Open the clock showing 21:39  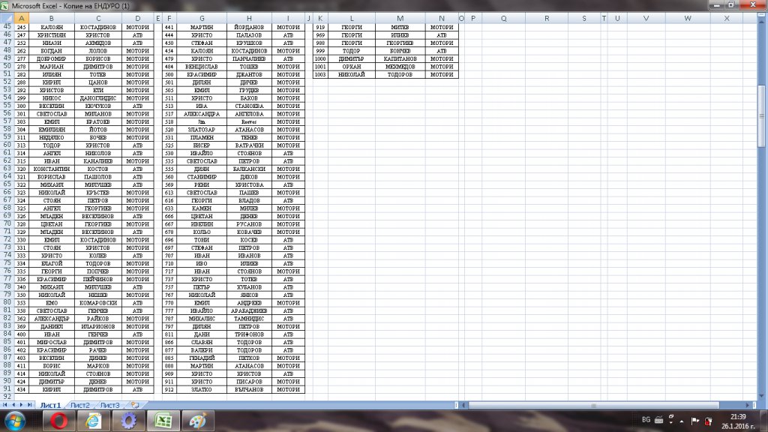[x=738, y=421]
